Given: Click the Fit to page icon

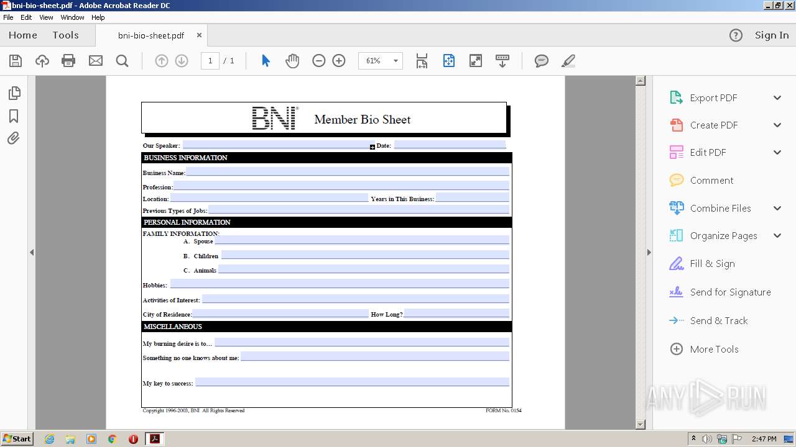Looking at the screenshot, I should (449, 61).
